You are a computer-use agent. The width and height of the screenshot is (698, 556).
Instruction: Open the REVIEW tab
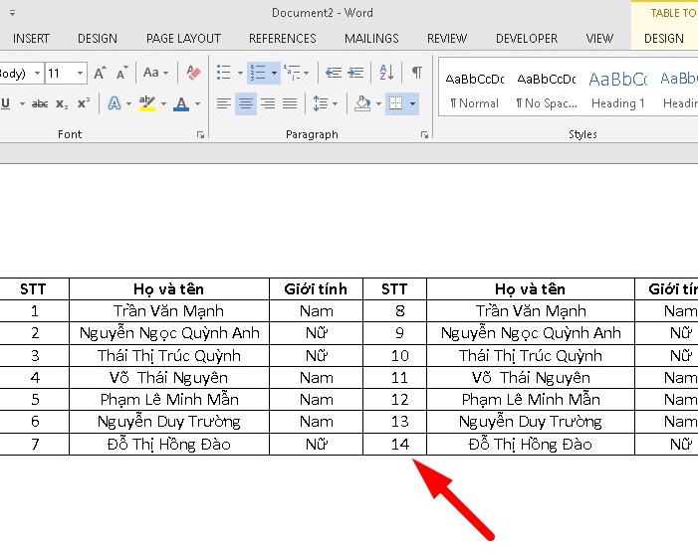tap(447, 39)
